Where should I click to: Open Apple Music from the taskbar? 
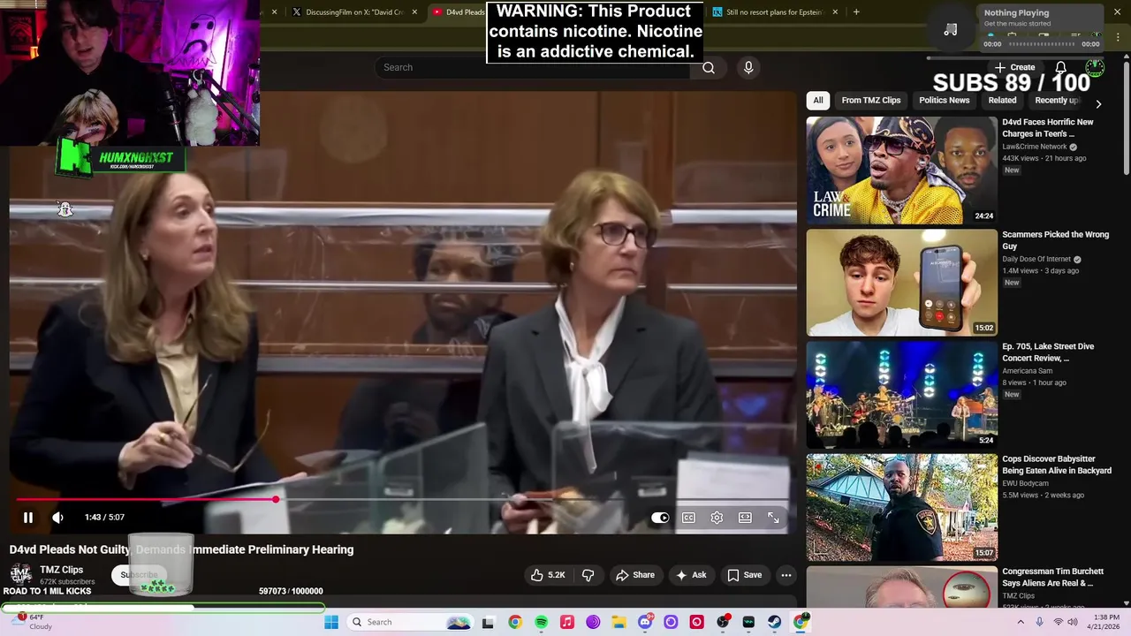(567, 622)
